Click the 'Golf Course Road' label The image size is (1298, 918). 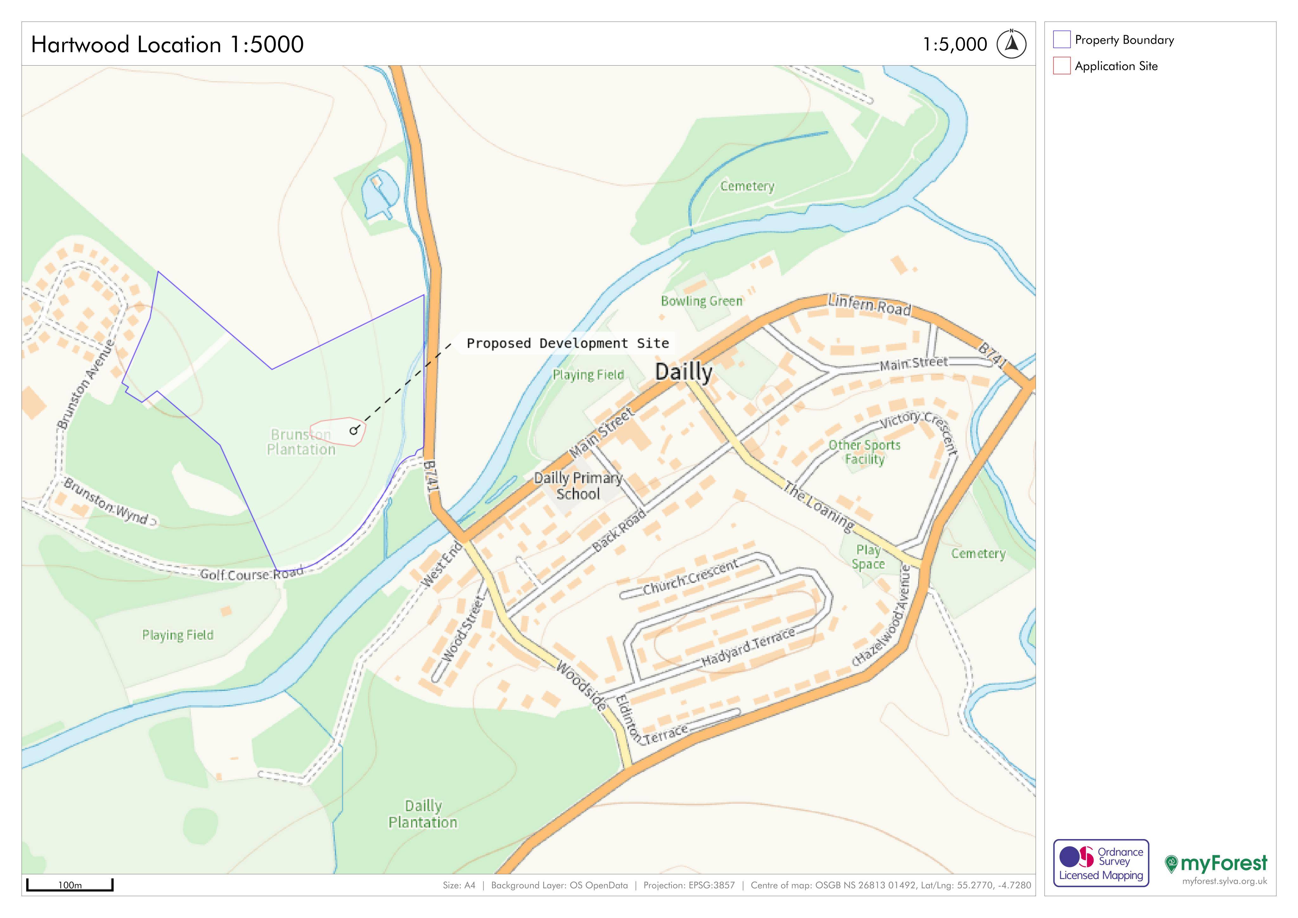(x=252, y=574)
